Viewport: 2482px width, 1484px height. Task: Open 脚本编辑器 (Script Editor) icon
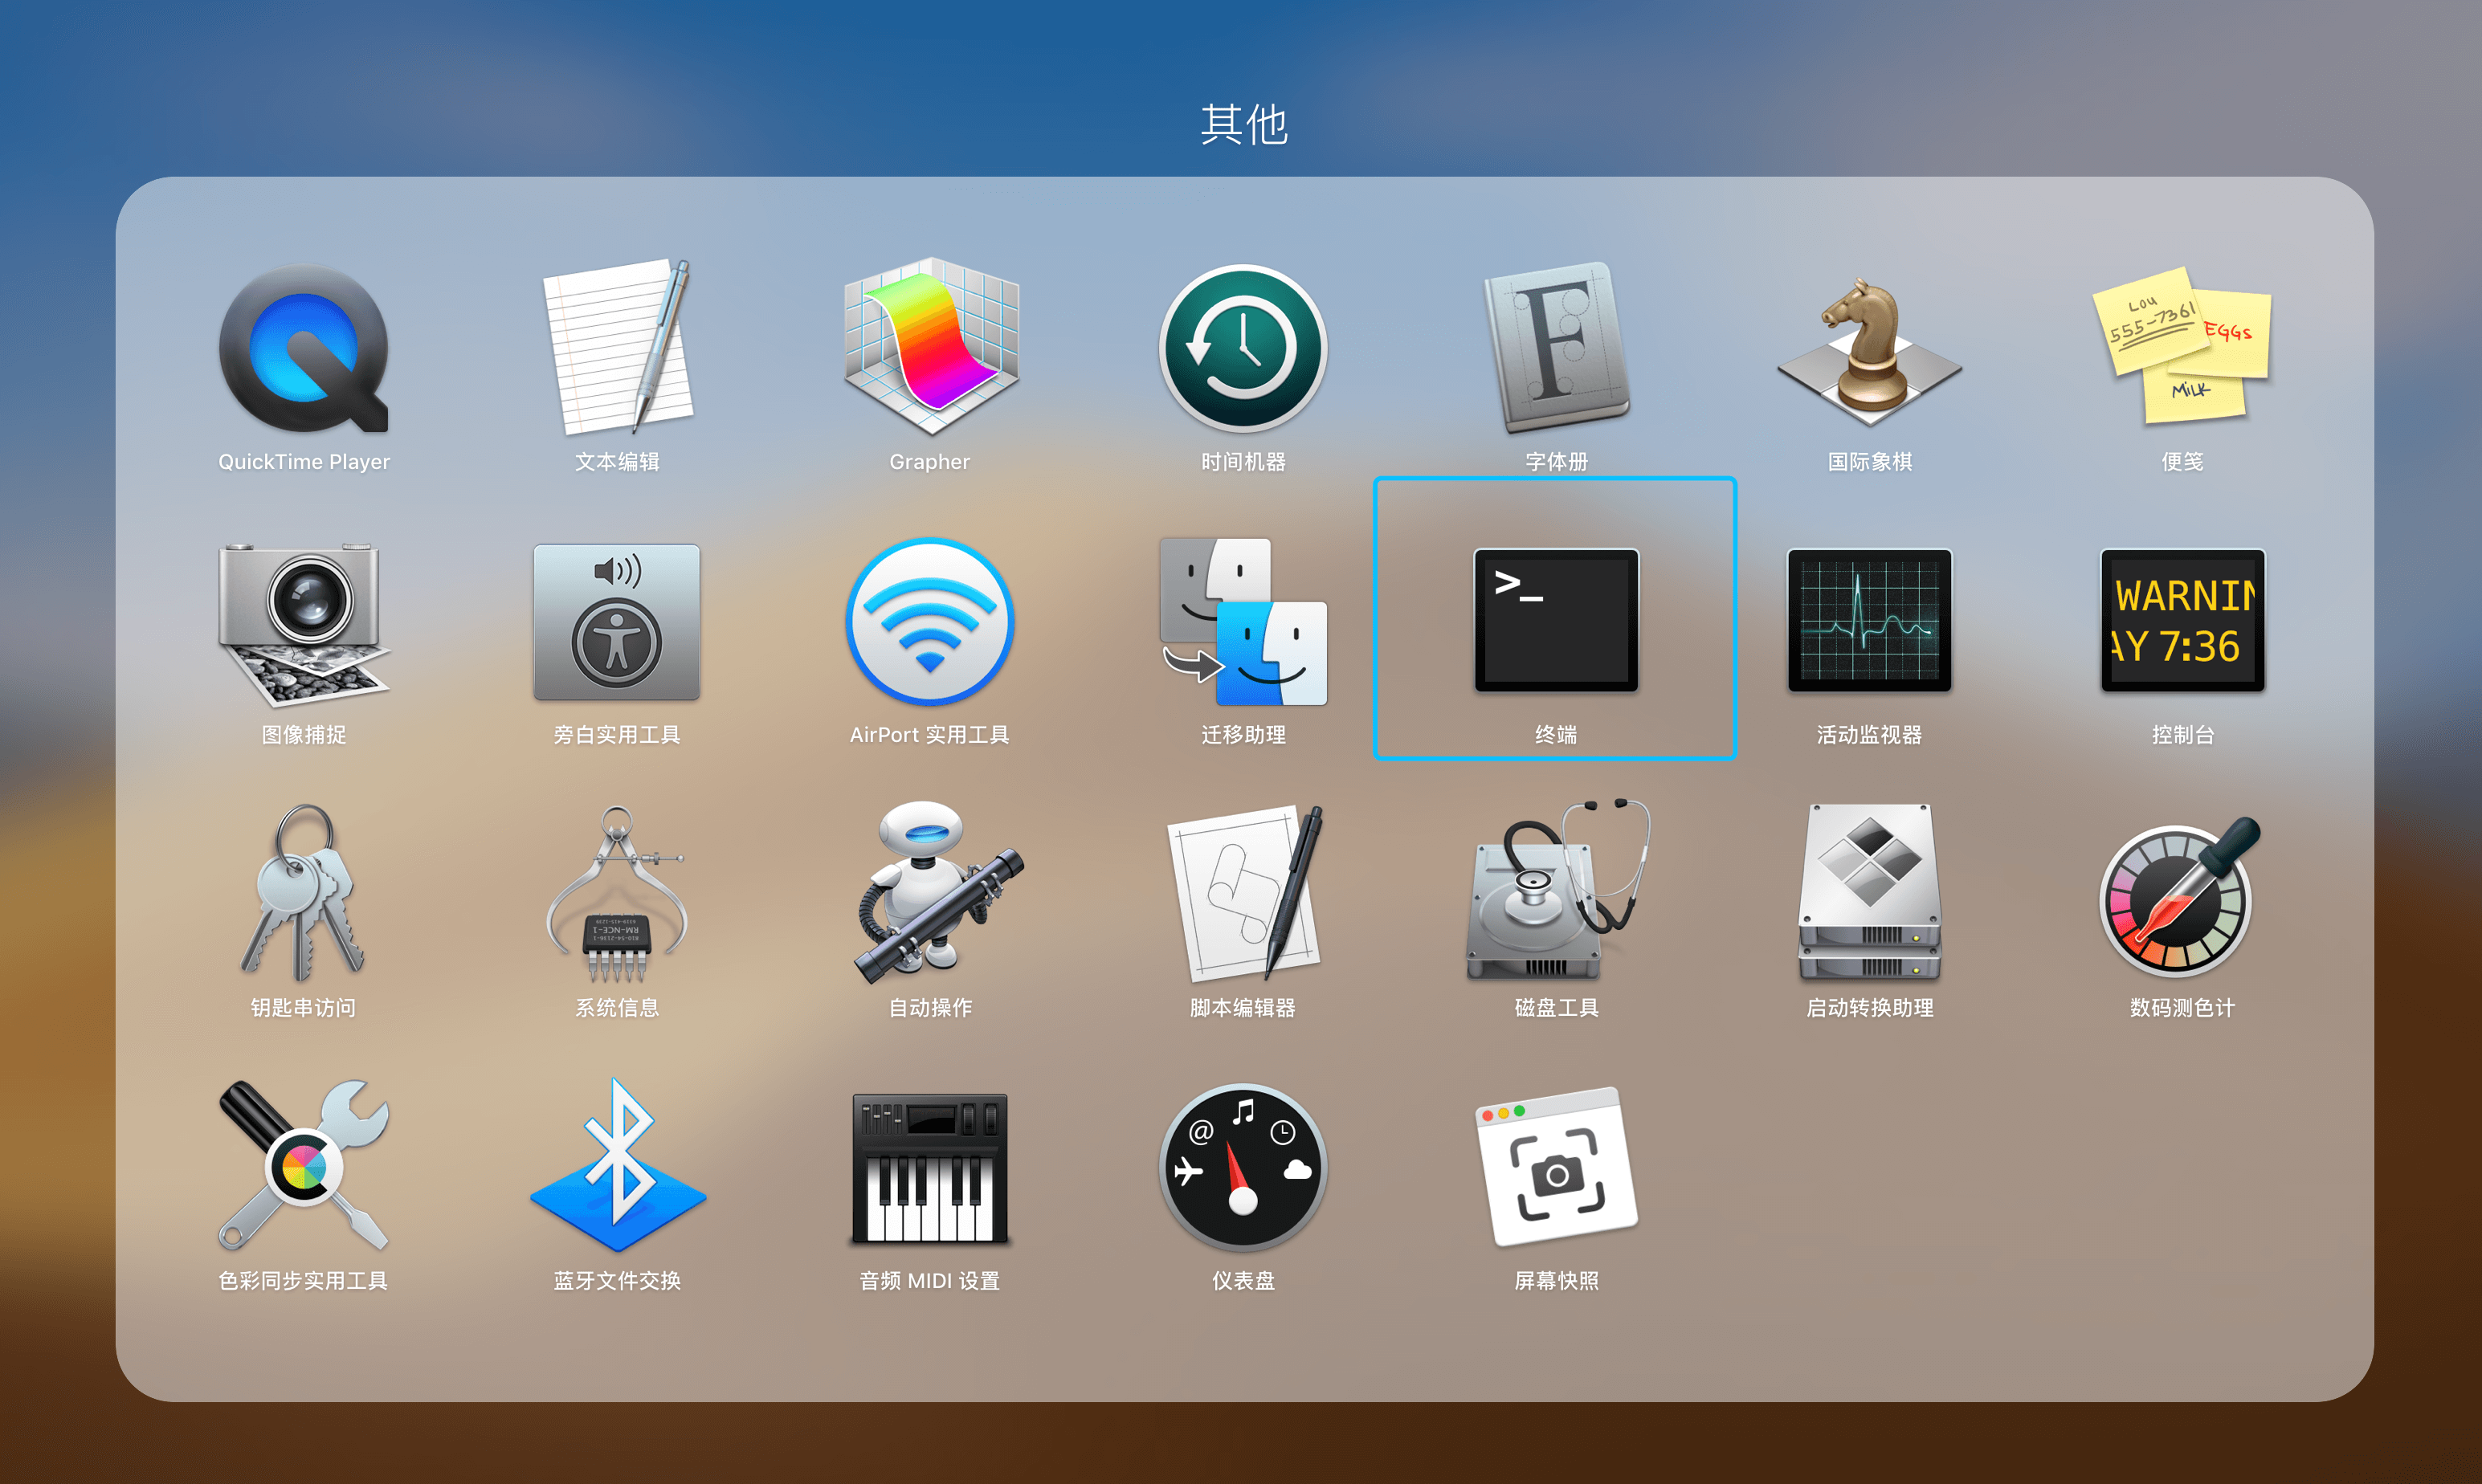[x=1245, y=893]
